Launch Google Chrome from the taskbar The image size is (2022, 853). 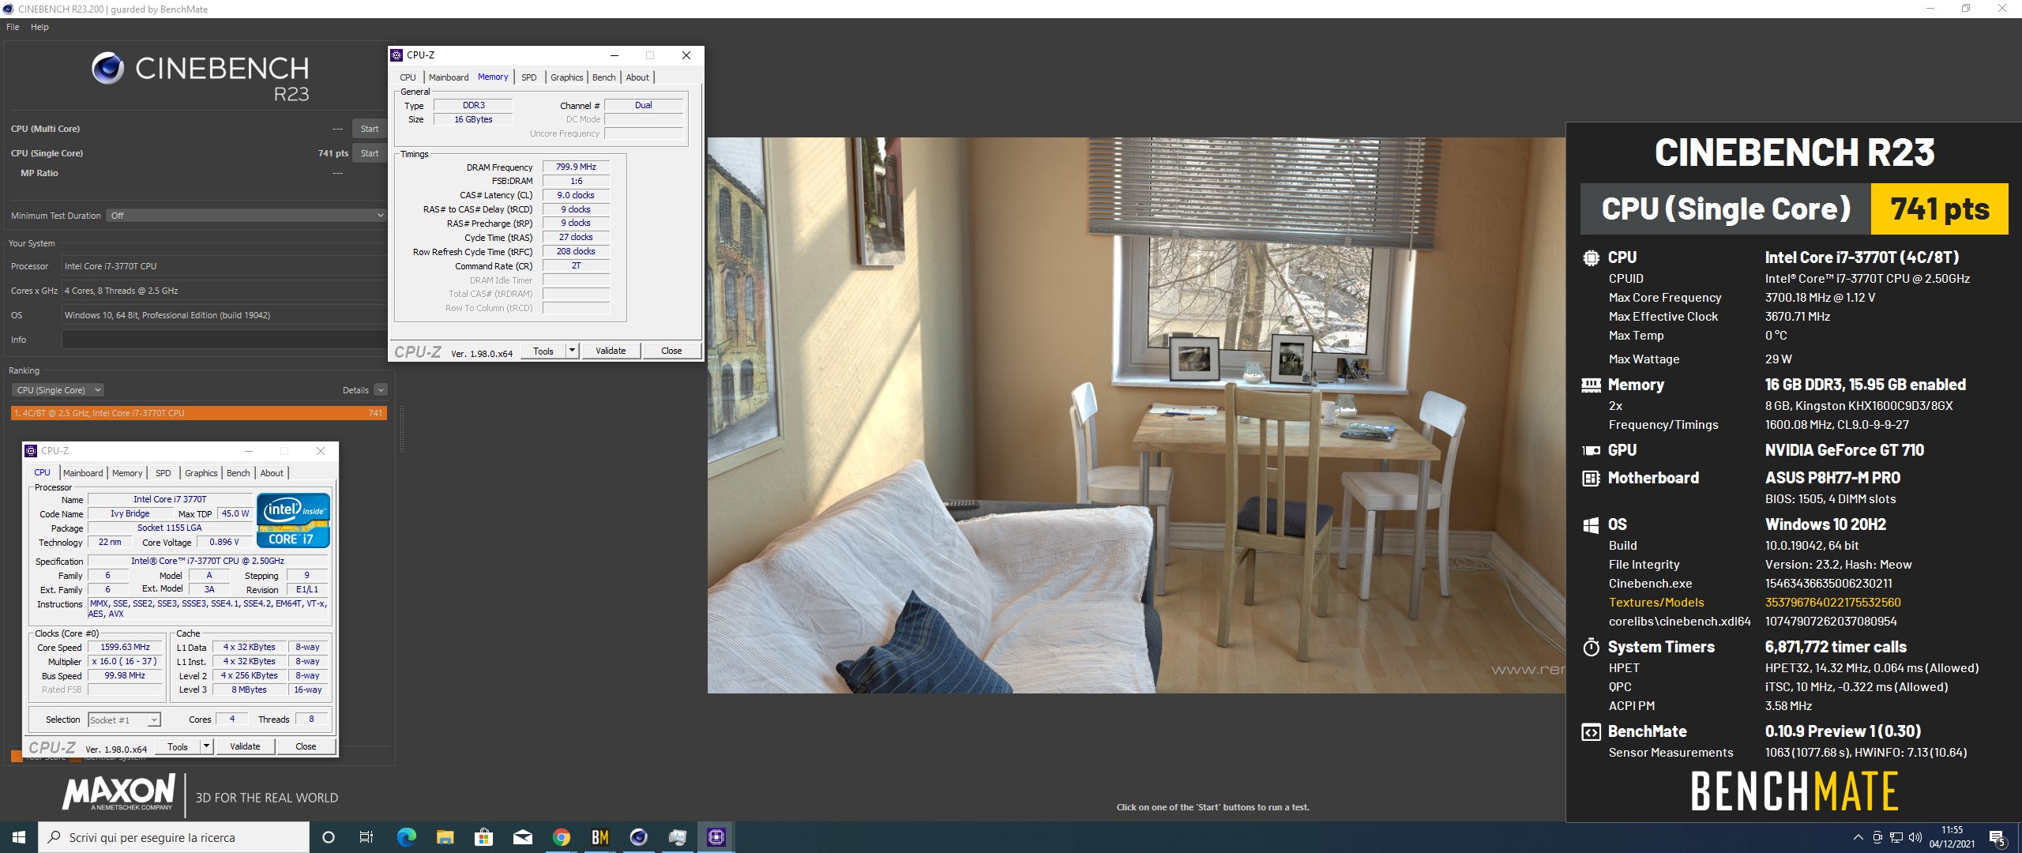pyautogui.click(x=561, y=837)
